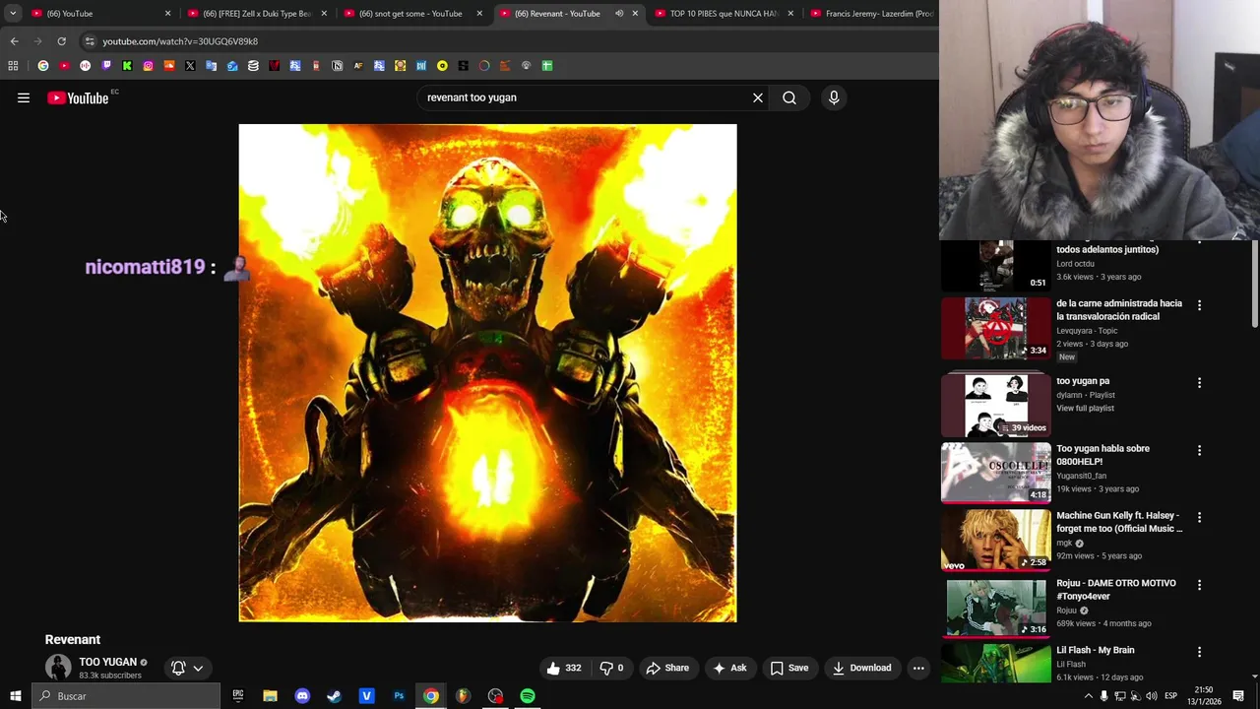
Task: Close the 'snot get some' tab
Action: [479, 14]
